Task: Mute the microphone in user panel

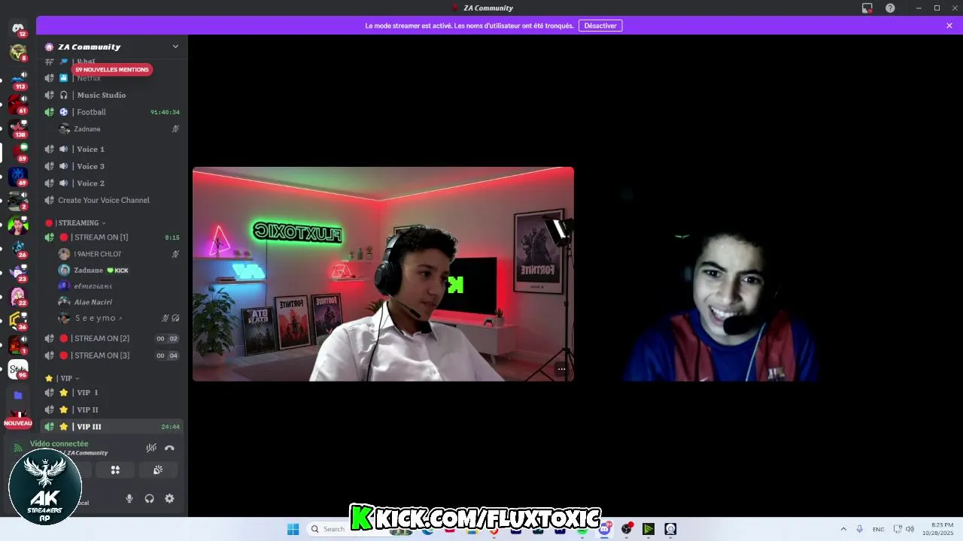Action: coord(129,498)
